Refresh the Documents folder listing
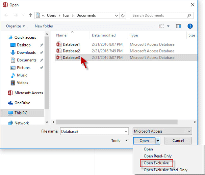This screenshot has height=175, width=205. (x=123, y=15)
